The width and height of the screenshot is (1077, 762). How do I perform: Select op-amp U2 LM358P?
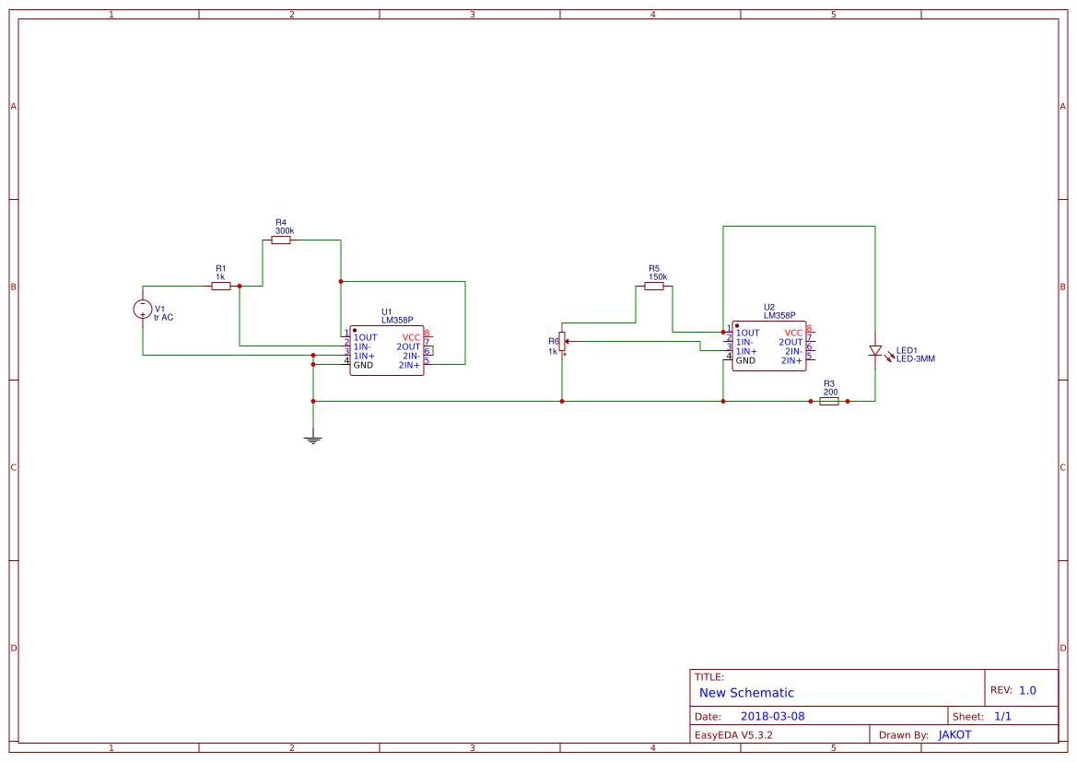tap(769, 347)
